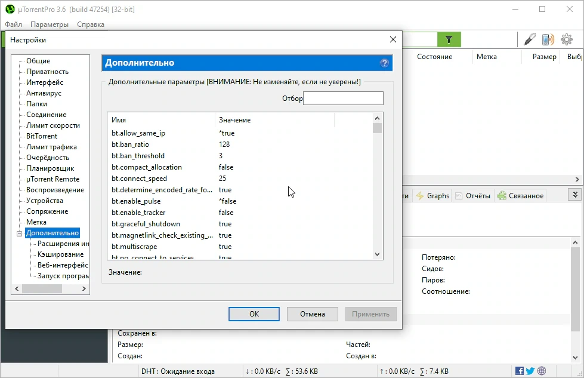Select Соединение in settings tree

[46, 115]
